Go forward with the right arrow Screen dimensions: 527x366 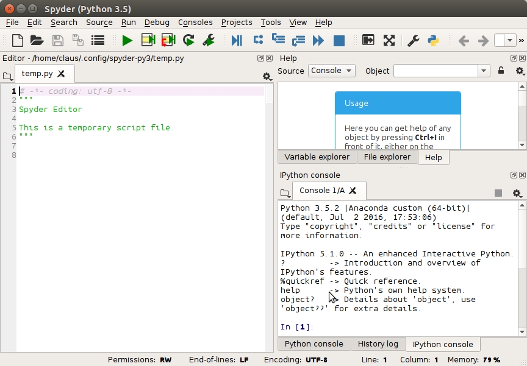click(x=483, y=41)
